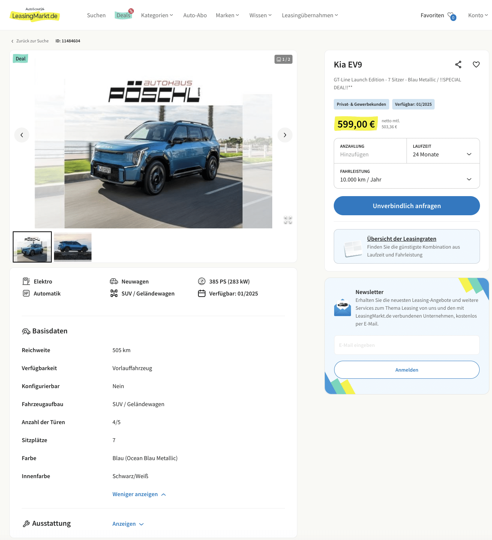The height and width of the screenshot is (540, 492).
Task: Click the newsletter envelope icon
Action: click(342, 307)
